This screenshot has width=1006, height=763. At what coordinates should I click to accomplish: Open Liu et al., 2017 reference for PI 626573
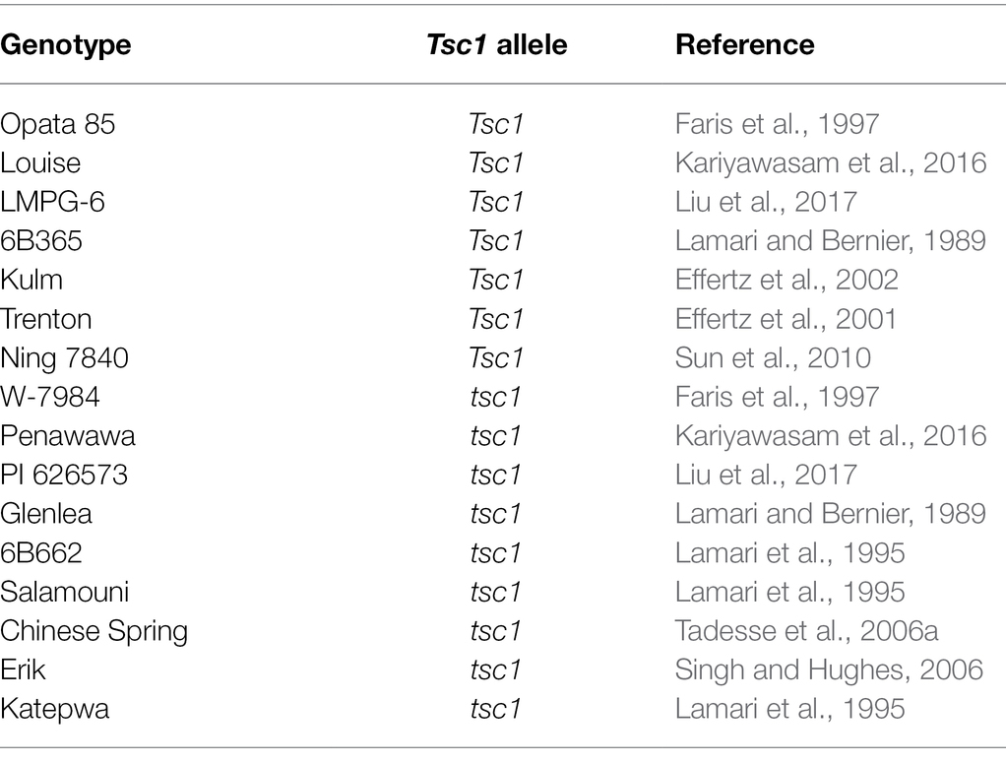(x=766, y=475)
